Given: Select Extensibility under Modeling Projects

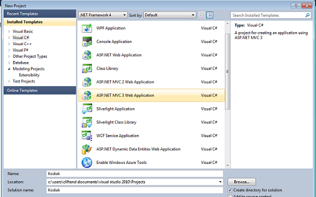Looking at the screenshot, I should tap(29, 75).
